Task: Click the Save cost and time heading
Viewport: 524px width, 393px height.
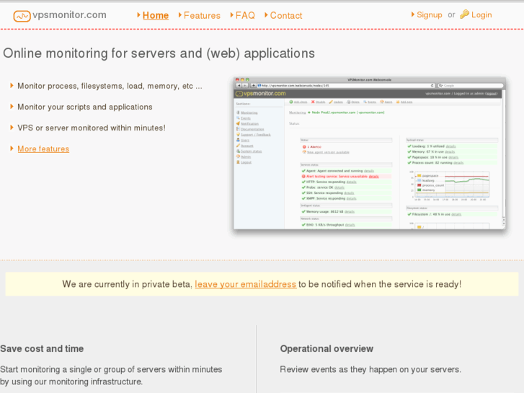Action: click(42, 348)
